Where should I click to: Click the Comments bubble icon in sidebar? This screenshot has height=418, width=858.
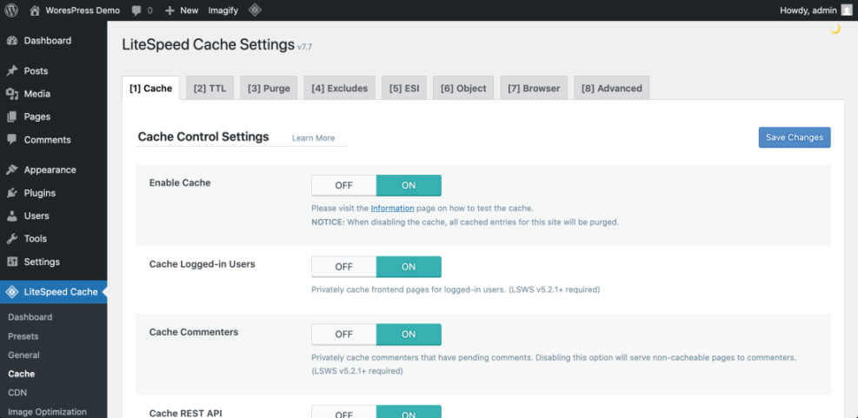pos(12,140)
